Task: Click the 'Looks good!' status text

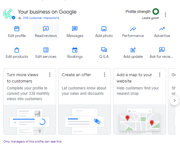Action: (151, 18)
